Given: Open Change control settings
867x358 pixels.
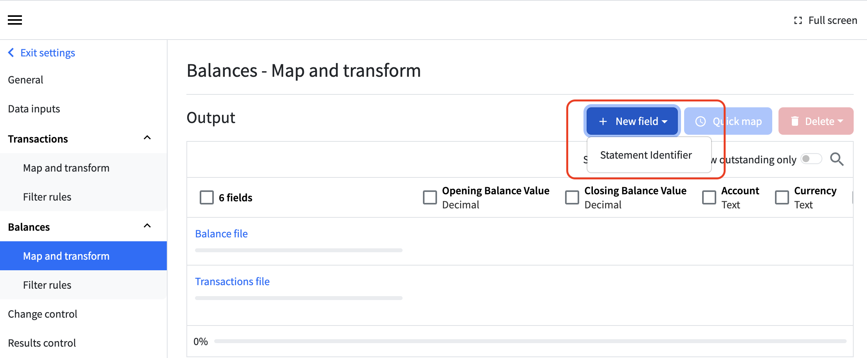Looking at the screenshot, I should (43, 314).
